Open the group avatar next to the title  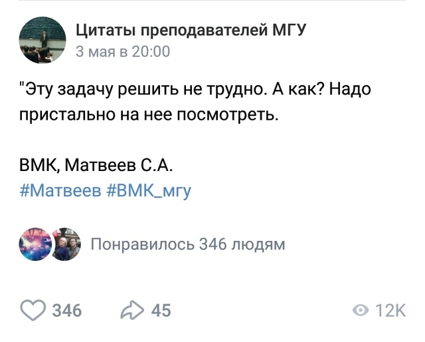(x=42, y=39)
